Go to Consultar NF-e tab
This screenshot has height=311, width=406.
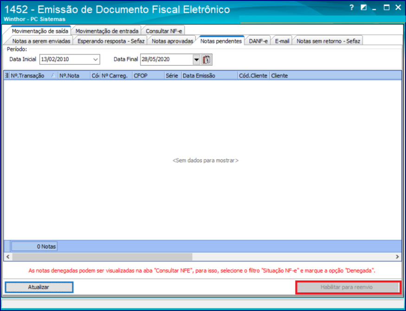pos(164,31)
